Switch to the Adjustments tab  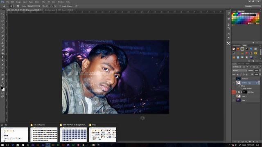pos(237,45)
